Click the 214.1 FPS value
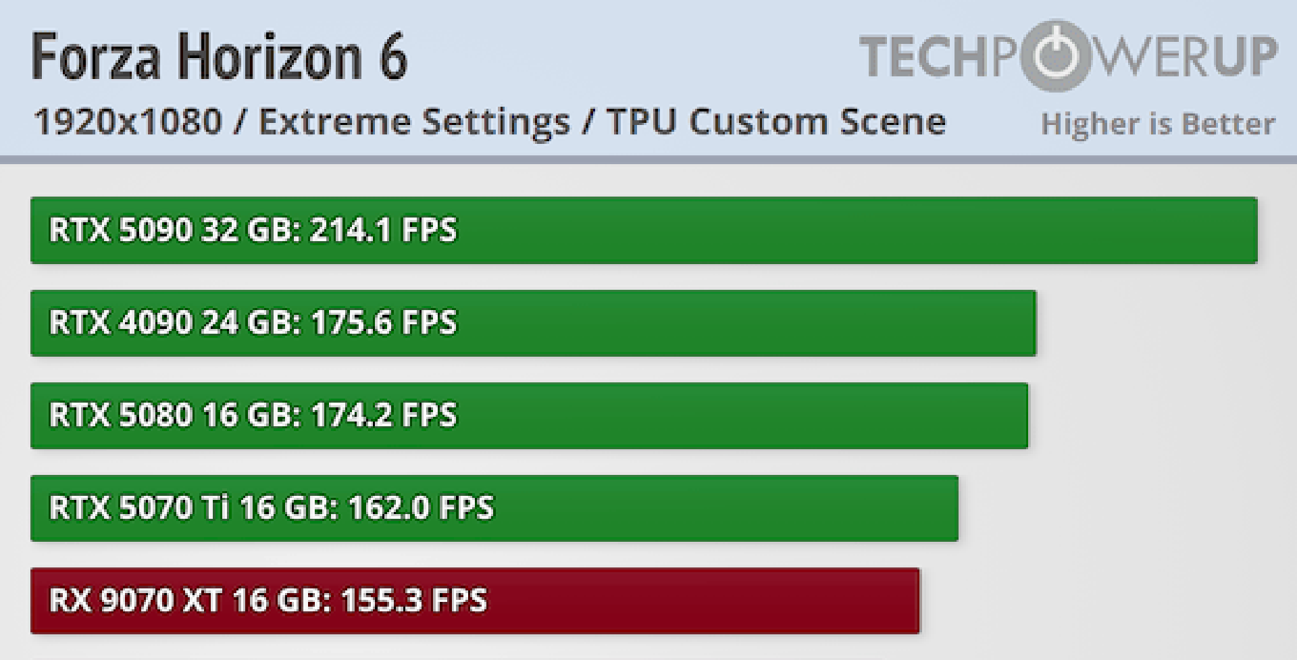 tap(384, 230)
